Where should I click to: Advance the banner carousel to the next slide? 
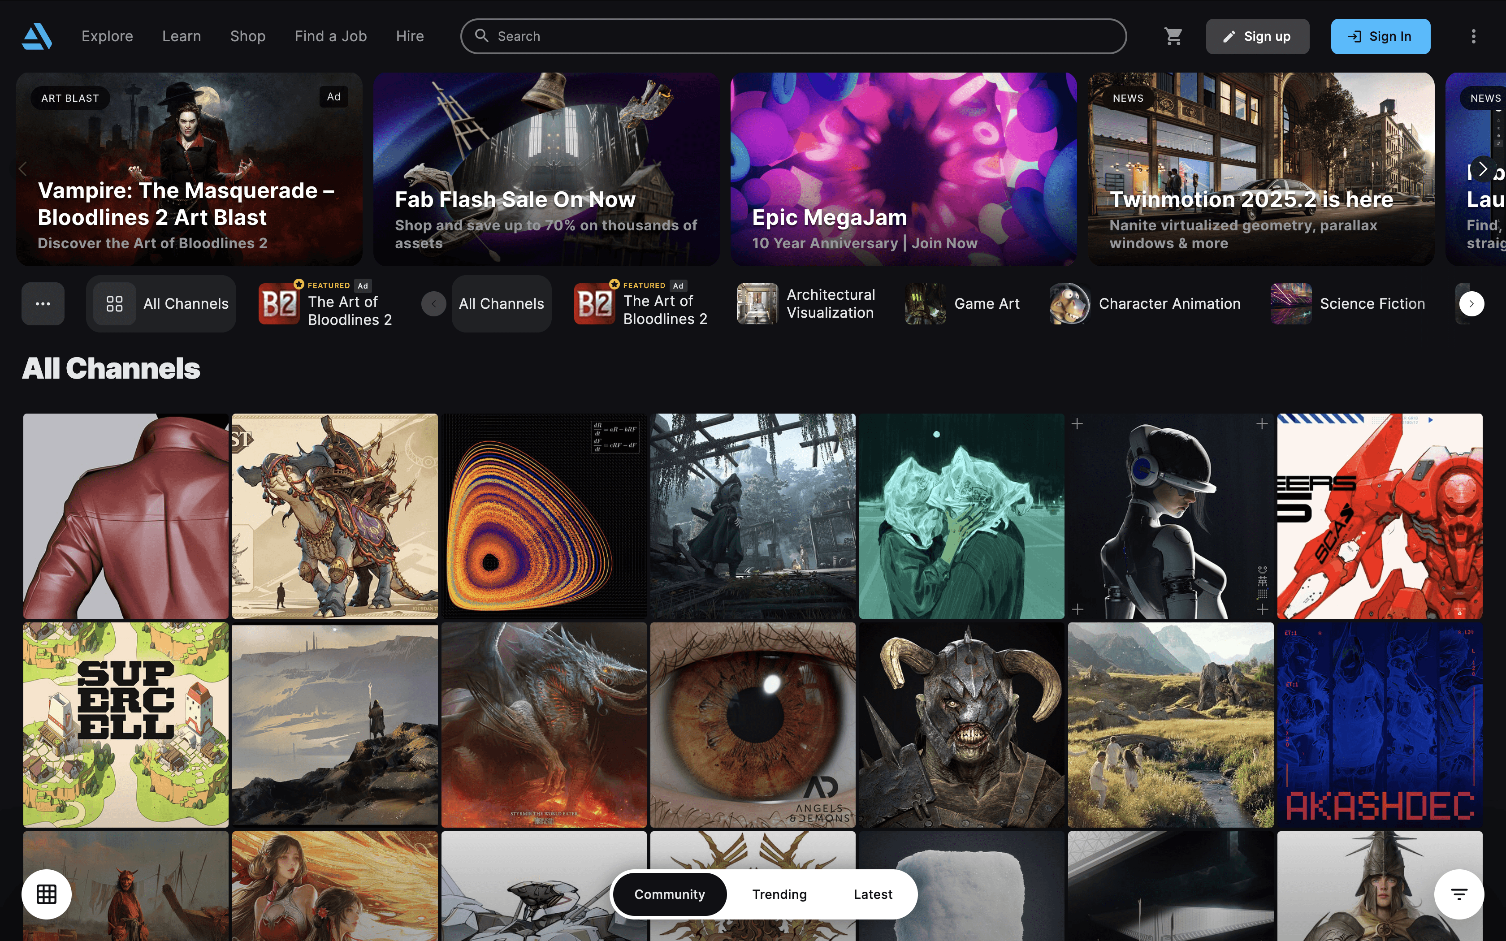coord(1483,168)
